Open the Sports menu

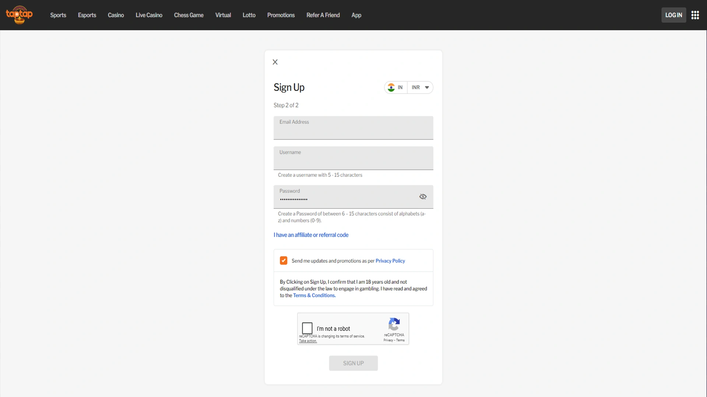[58, 15]
